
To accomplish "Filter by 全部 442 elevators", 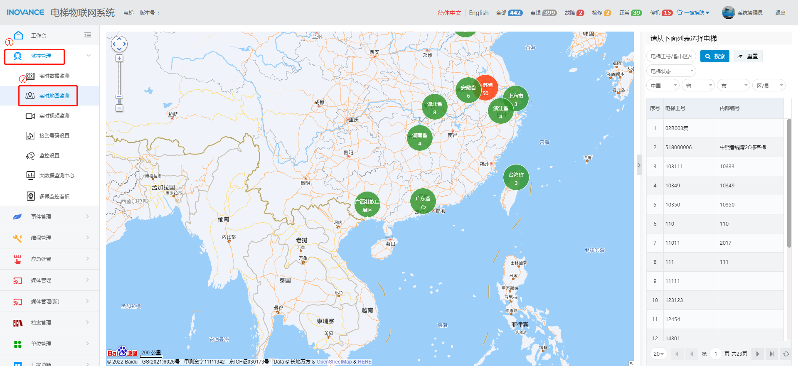I will click(509, 13).
